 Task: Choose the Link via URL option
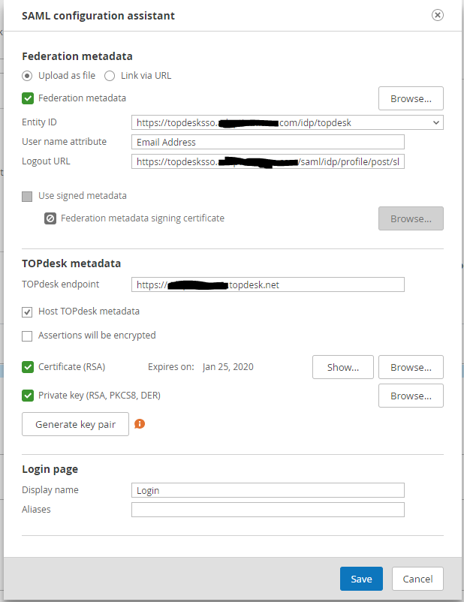point(109,75)
